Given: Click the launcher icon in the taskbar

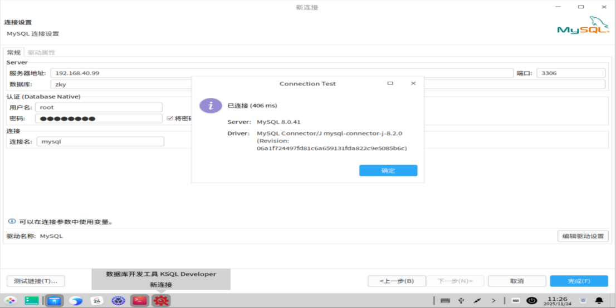Looking at the screenshot, I should [x=11, y=301].
